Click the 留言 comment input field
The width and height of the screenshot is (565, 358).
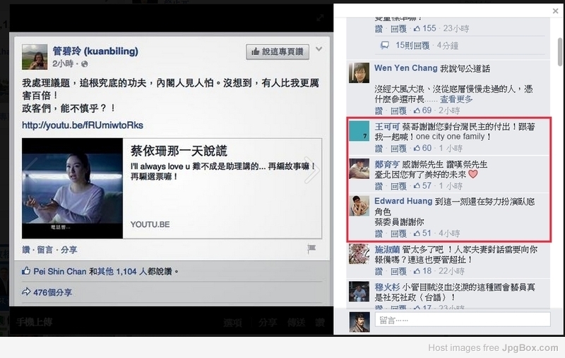[x=463, y=319]
